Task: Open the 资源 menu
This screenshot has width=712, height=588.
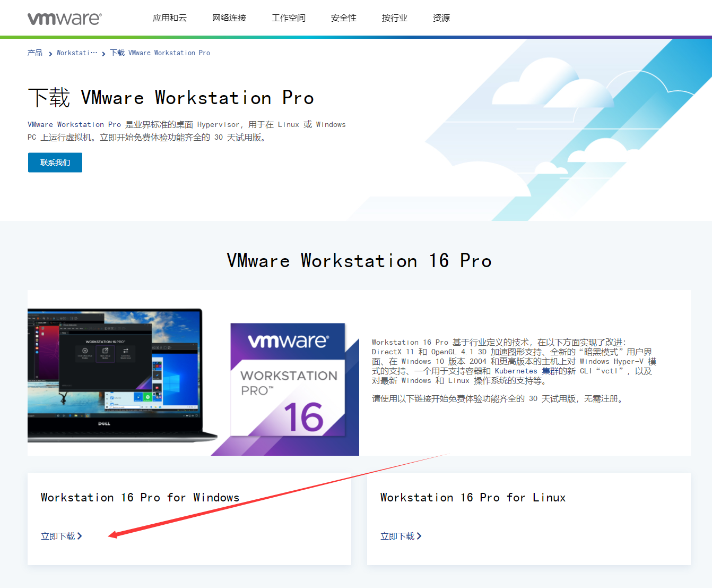Action: pos(441,18)
